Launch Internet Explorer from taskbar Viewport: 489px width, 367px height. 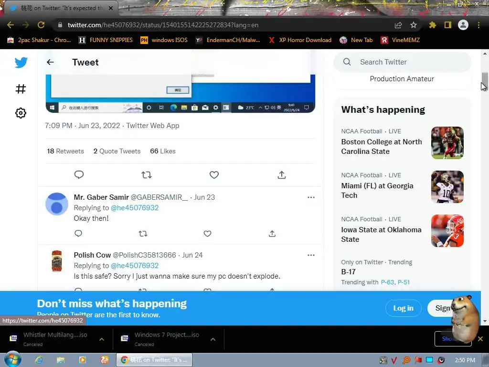38,360
